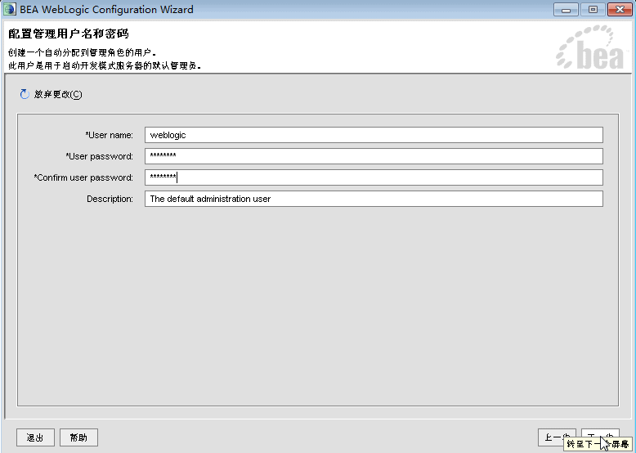Open help with the 帮助 button
This screenshot has height=453, width=636.
[x=78, y=437]
